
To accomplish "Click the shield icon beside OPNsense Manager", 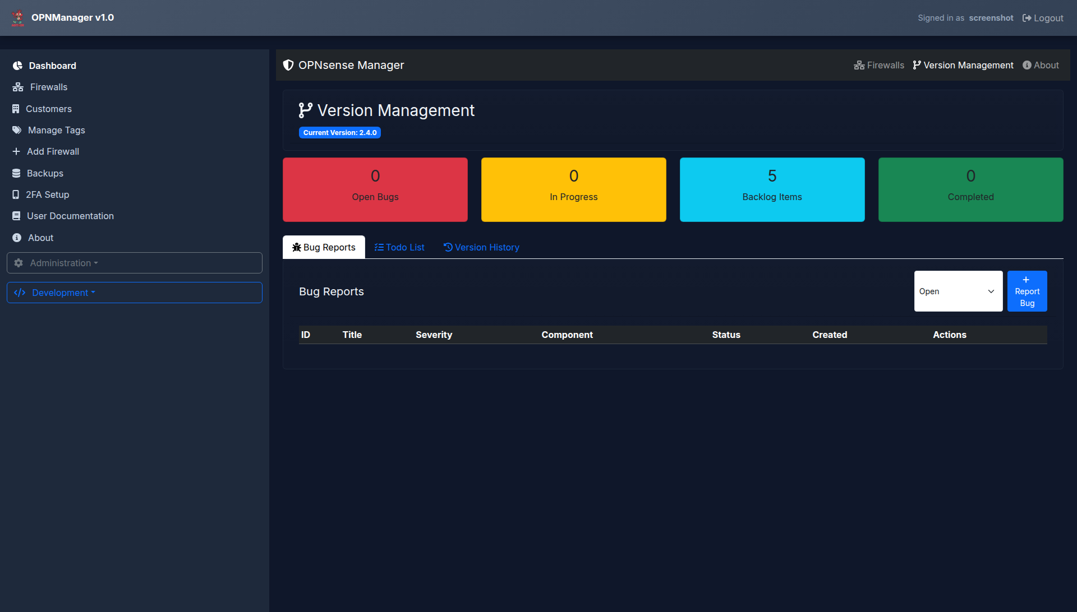I will click(x=288, y=65).
